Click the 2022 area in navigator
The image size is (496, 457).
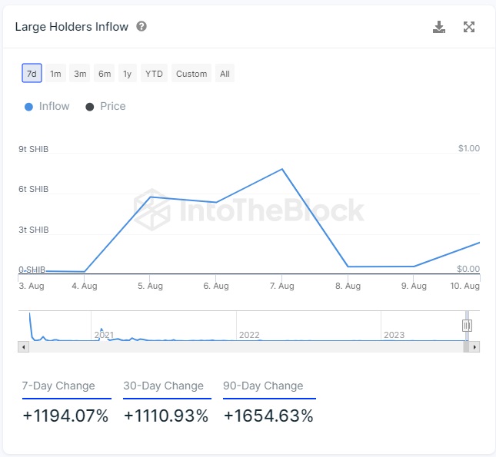pyautogui.click(x=249, y=335)
